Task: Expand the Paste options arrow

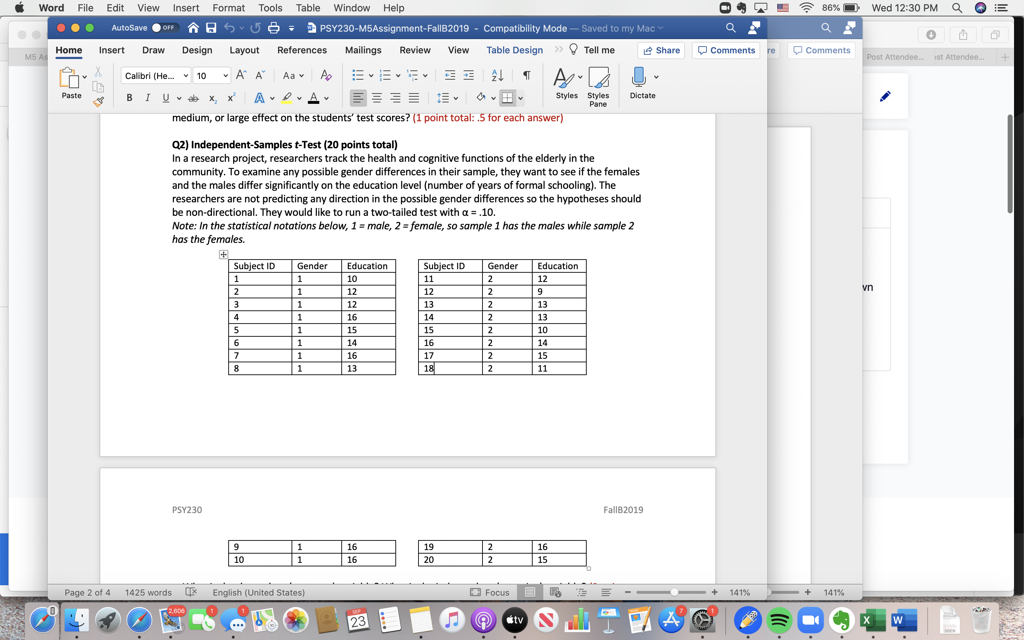Action: (x=85, y=76)
